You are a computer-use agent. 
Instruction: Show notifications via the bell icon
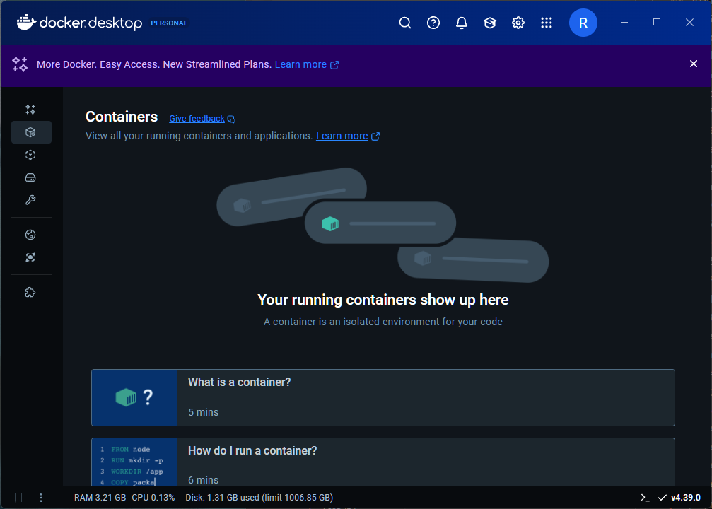pyautogui.click(x=462, y=22)
